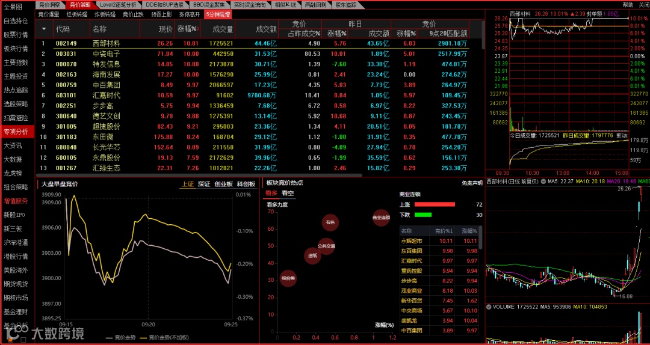Select the 竞价爆量 strategy sub-tab
Image resolution: width=650 pixels, height=345 pixels.
[x=49, y=14]
